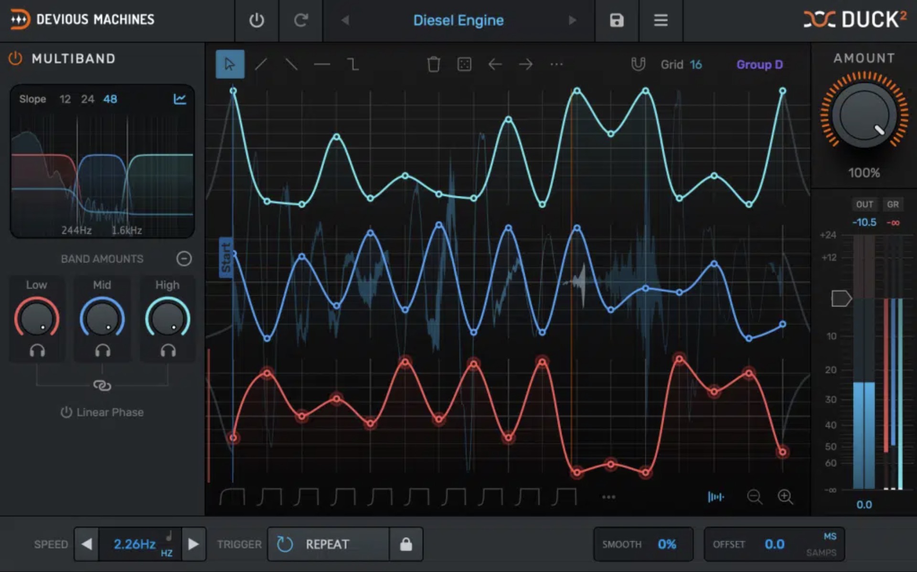
Task: Click the 100% amount value
Action: pos(864,173)
